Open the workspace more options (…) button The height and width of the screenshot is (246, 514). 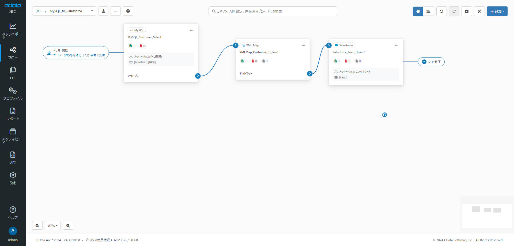click(x=116, y=11)
